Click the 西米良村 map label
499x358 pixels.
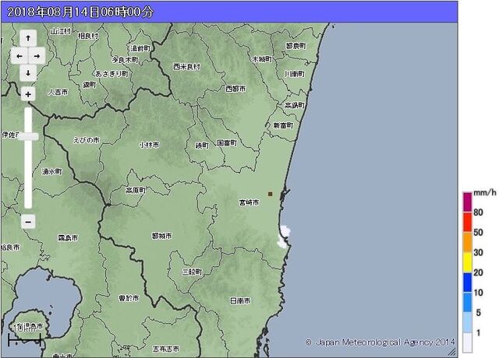(x=187, y=66)
